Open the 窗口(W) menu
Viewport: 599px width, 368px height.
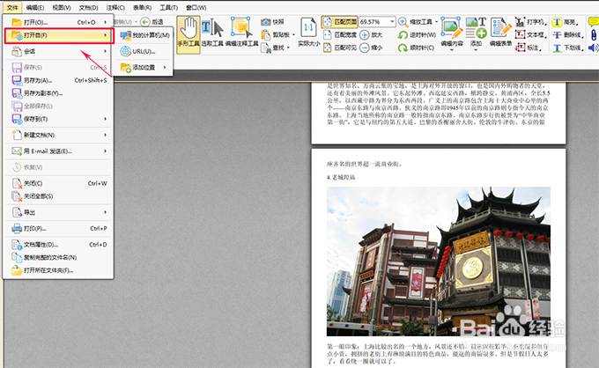(196, 7)
